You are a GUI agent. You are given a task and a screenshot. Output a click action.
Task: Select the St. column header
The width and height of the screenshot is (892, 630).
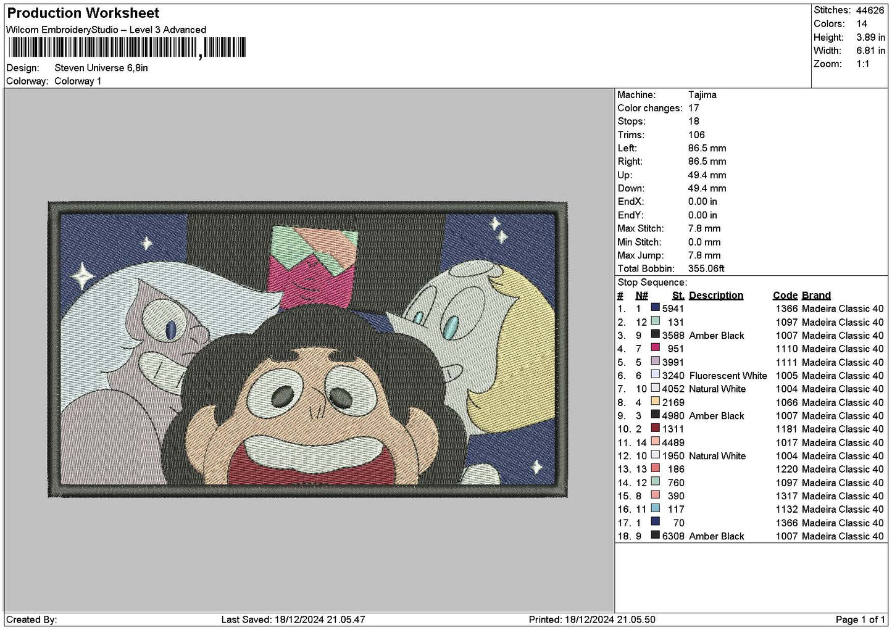(678, 296)
